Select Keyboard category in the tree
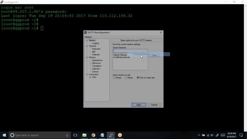 tap(96, 49)
